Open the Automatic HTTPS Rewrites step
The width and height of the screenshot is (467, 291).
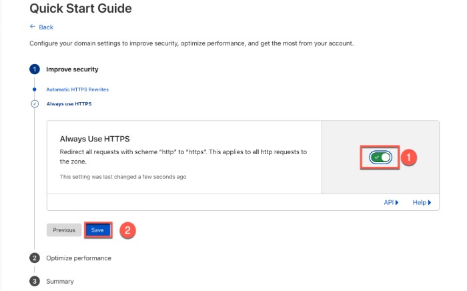(x=77, y=89)
